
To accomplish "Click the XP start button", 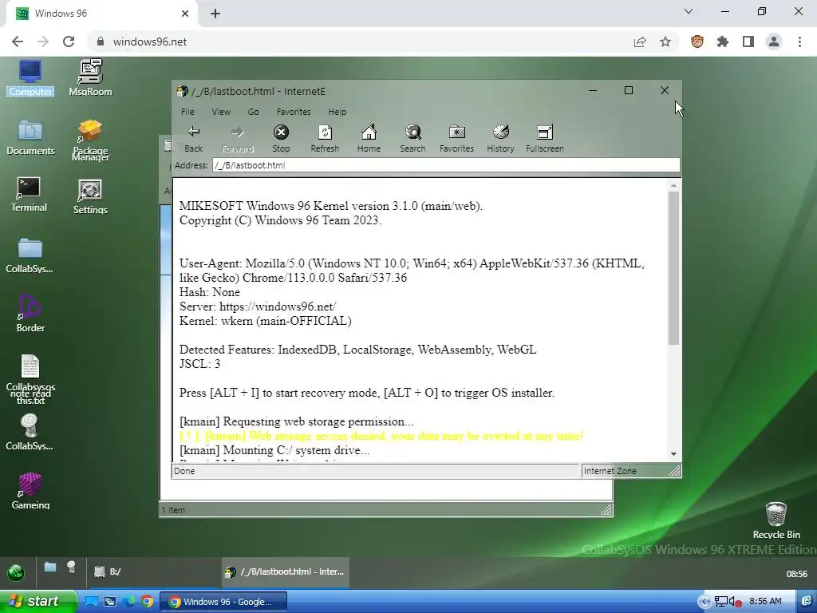I will click(x=37, y=602).
